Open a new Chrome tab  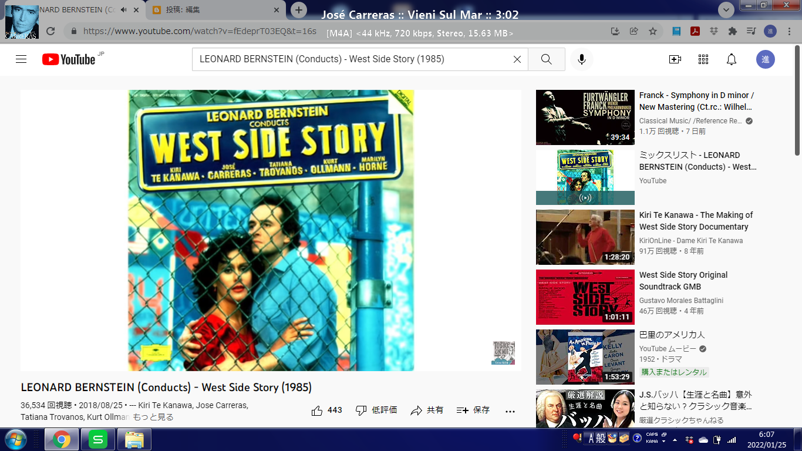299,9
